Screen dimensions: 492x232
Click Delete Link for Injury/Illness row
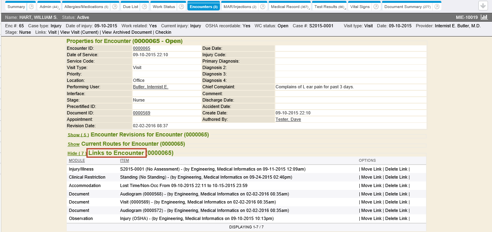click(x=396, y=169)
